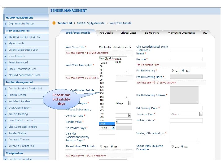Click the Pincode input field

186,59
